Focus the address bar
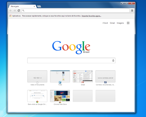 point(75,10)
